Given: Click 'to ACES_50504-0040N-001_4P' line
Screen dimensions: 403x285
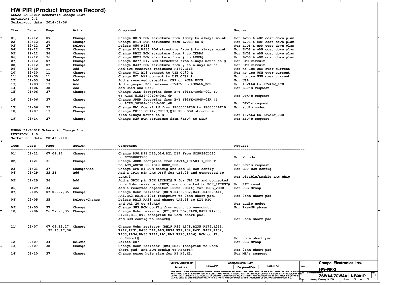Looking at the screenshot, I should (x=145, y=103).
